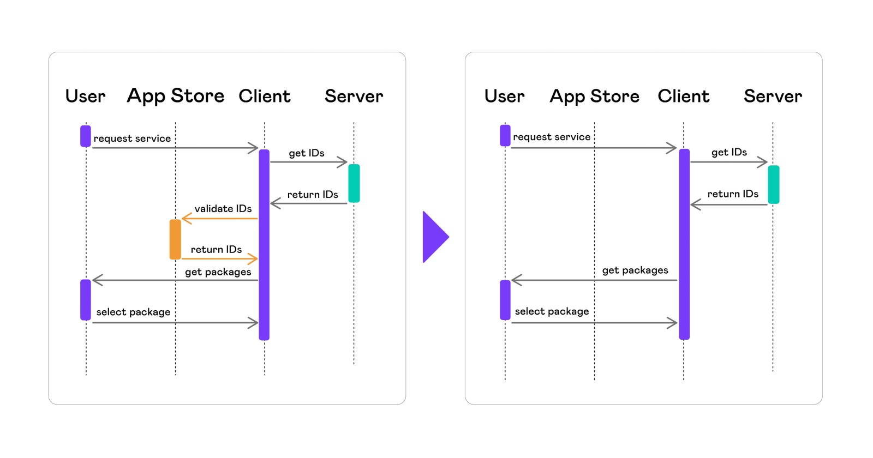The height and width of the screenshot is (458, 873).
Task: Click the App Store heading in the right diagram
Action: click(594, 97)
